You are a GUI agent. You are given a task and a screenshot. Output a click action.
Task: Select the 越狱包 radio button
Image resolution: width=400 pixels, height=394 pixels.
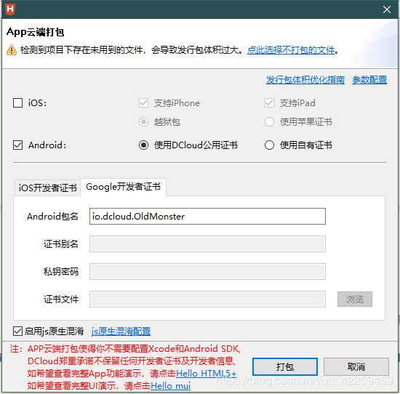pos(143,121)
